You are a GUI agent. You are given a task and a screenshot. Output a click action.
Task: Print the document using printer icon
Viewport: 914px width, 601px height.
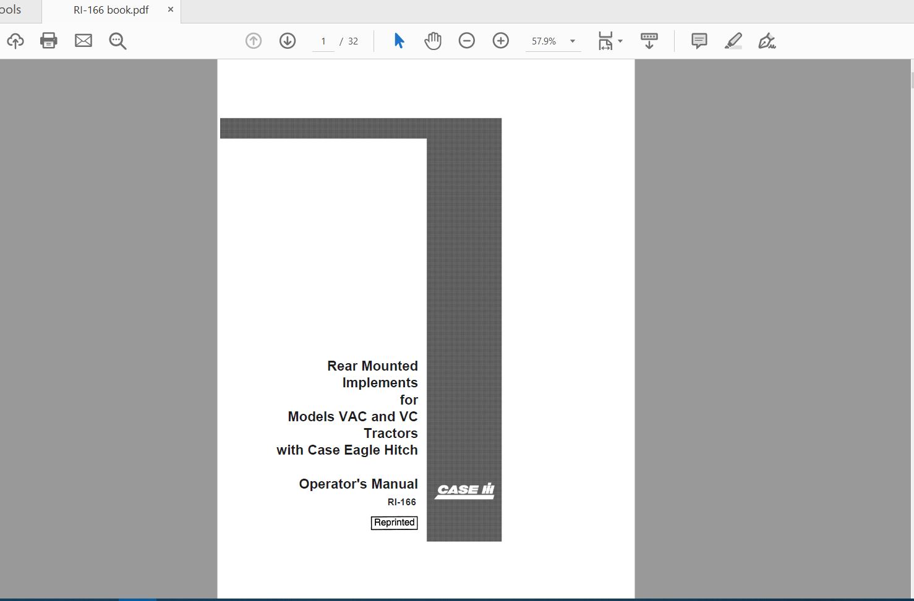coord(49,41)
